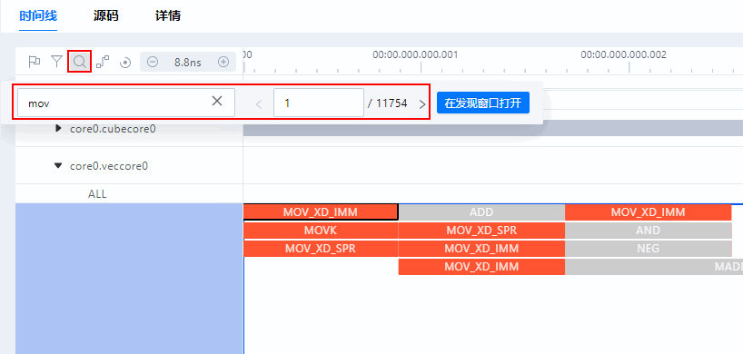Switch to the 详情 tab
The width and height of the screenshot is (743, 354).
point(168,16)
